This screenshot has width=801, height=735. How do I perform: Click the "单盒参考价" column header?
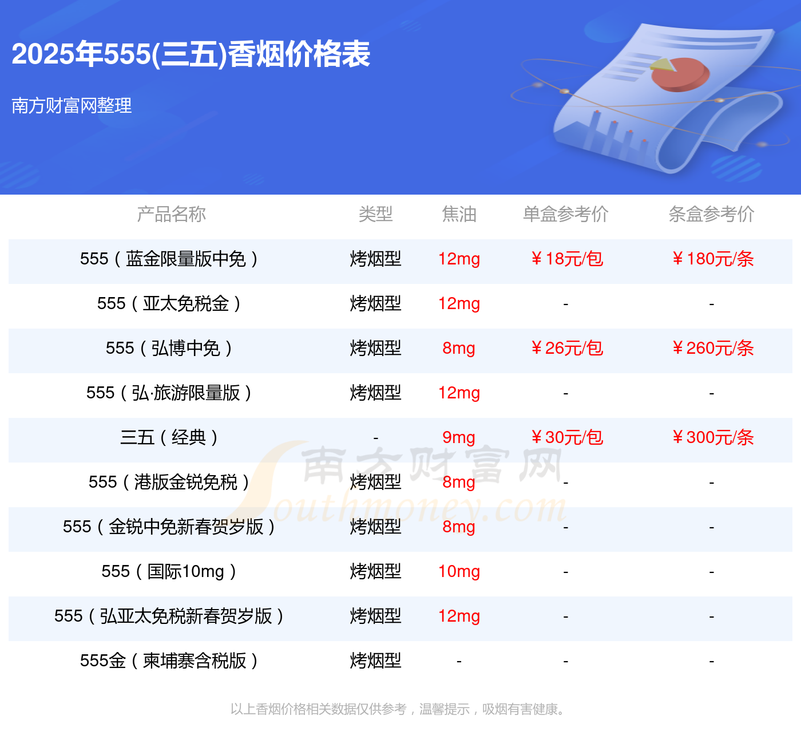click(565, 214)
